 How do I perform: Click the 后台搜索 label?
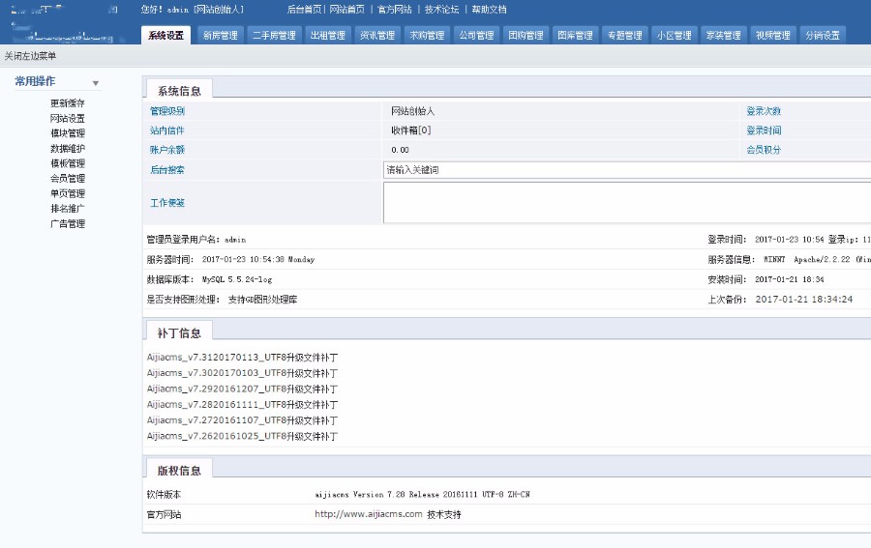pos(167,170)
